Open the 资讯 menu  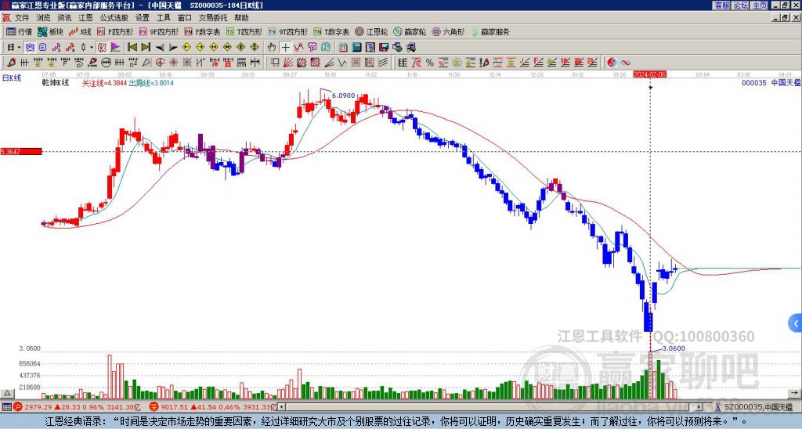pos(64,18)
